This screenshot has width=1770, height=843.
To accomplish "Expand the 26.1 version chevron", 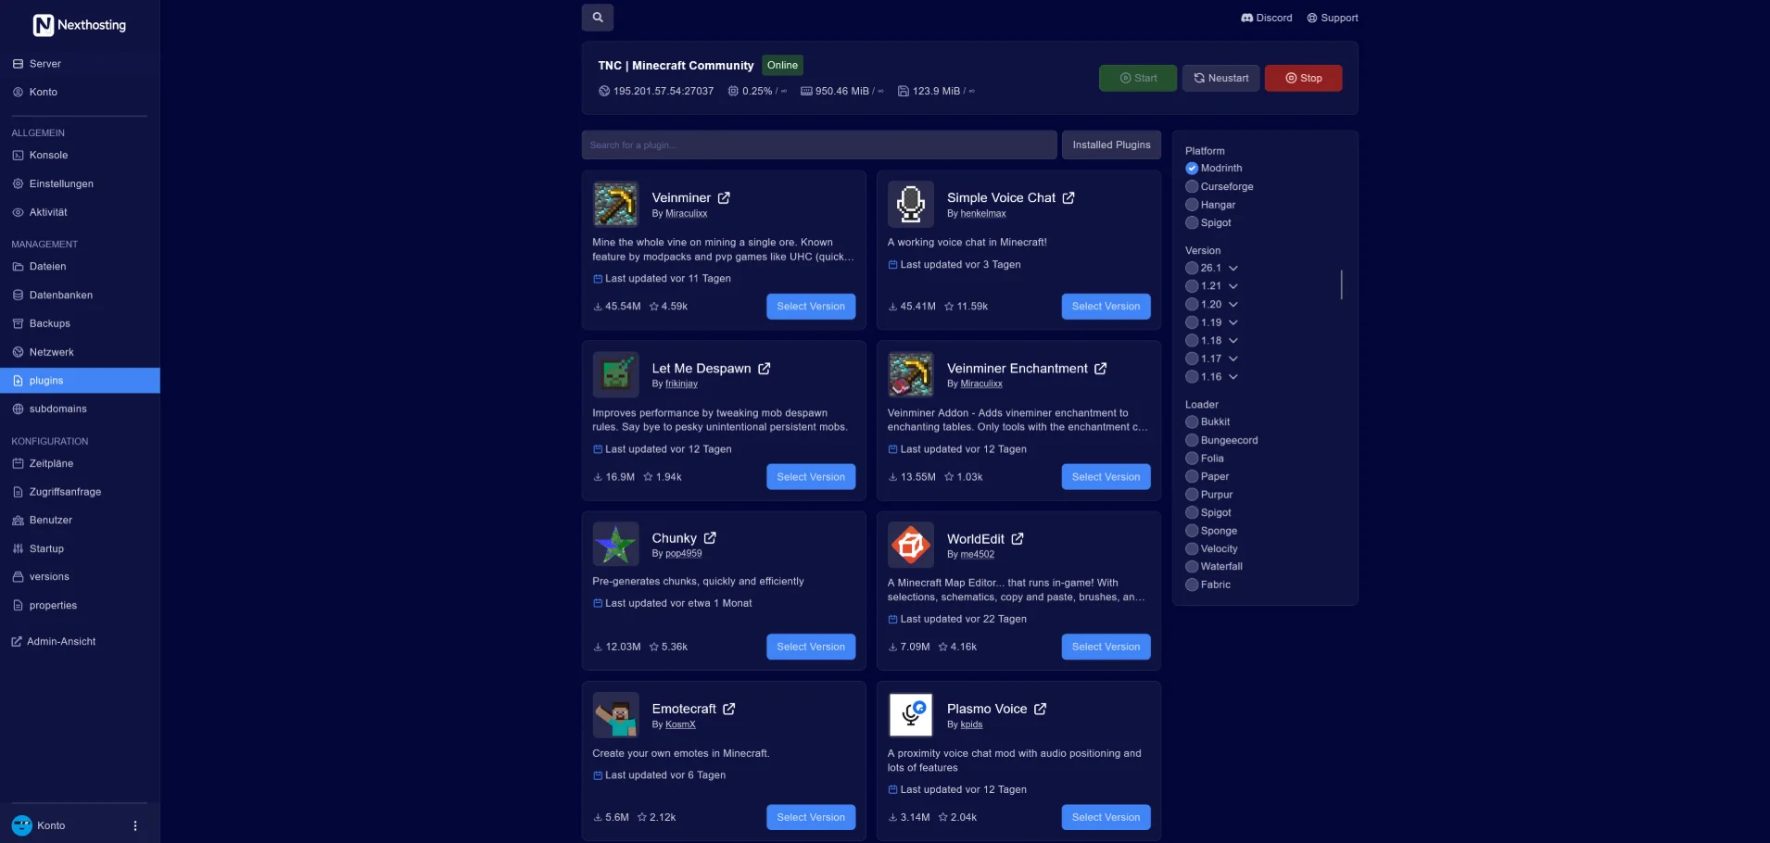I will pyautogui.click(x=1233, y=269).
